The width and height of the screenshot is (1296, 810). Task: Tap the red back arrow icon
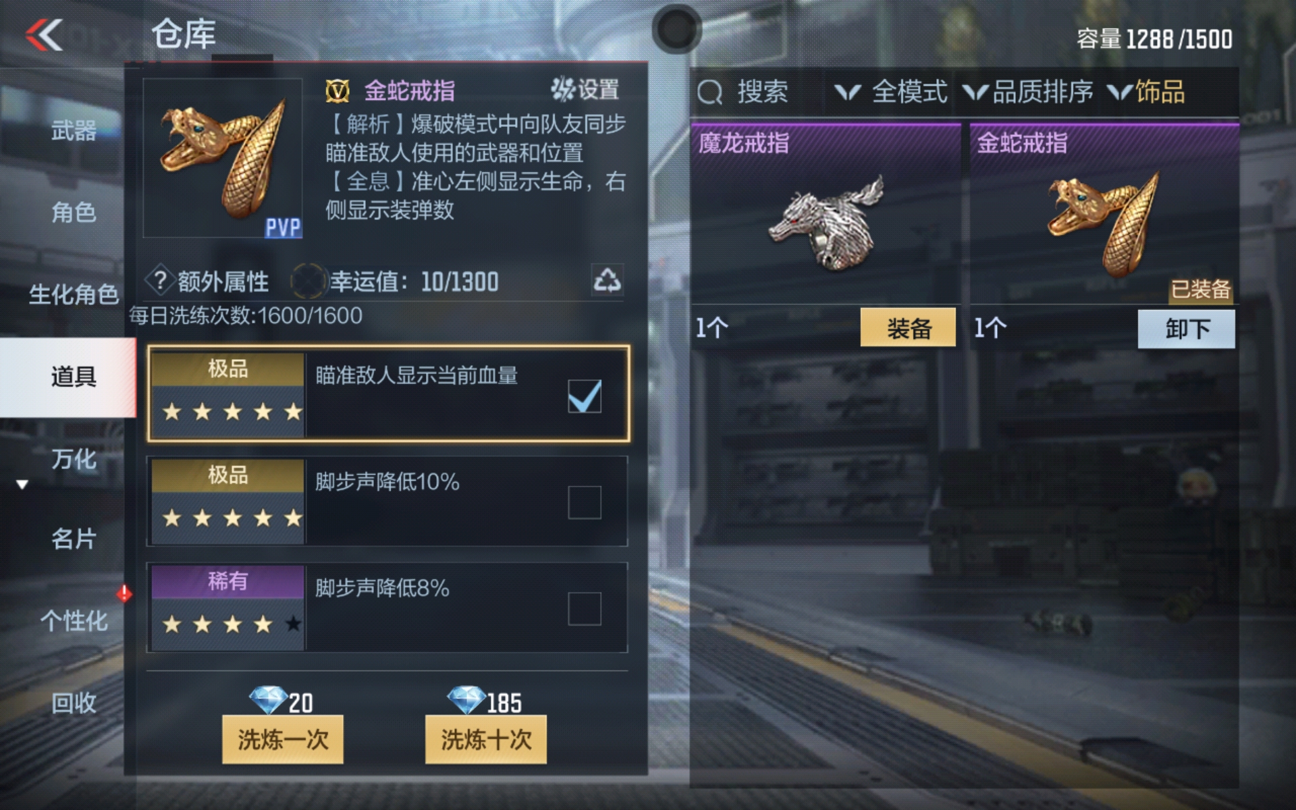coord(45,34)
